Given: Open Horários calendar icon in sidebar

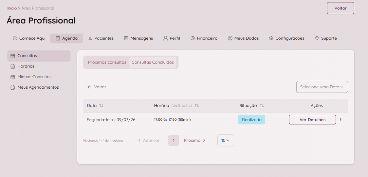Looking at the screenshot, I should [x=13, y=66].
